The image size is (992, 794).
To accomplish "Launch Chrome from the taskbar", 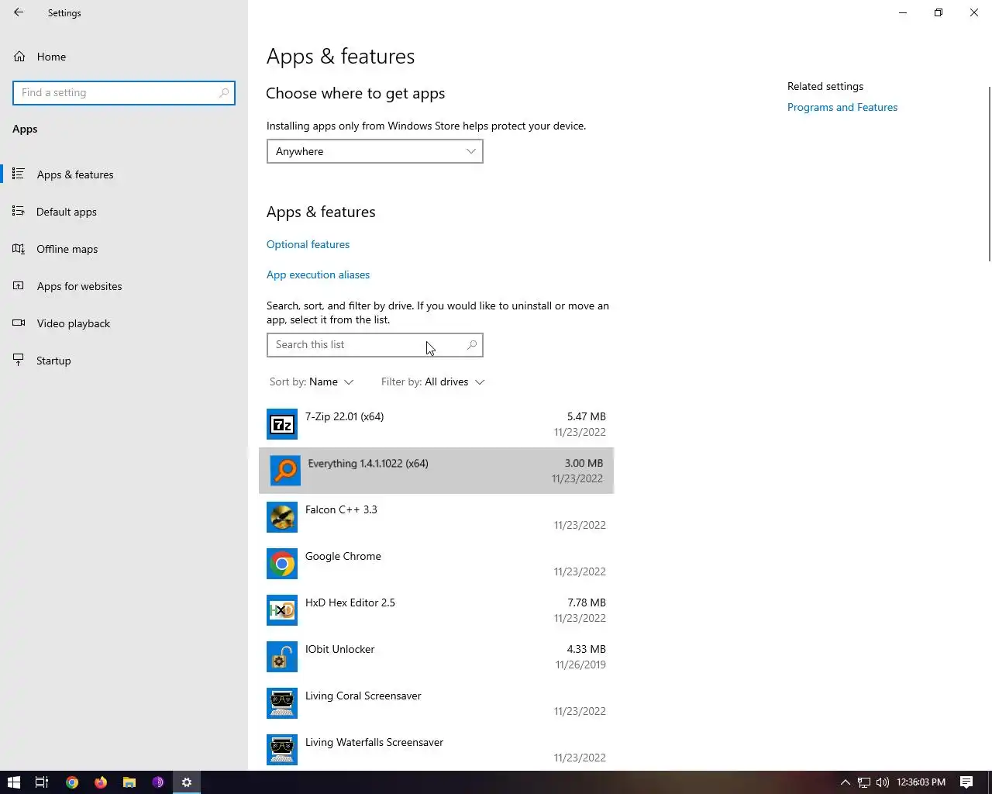I will coord(71,782).
